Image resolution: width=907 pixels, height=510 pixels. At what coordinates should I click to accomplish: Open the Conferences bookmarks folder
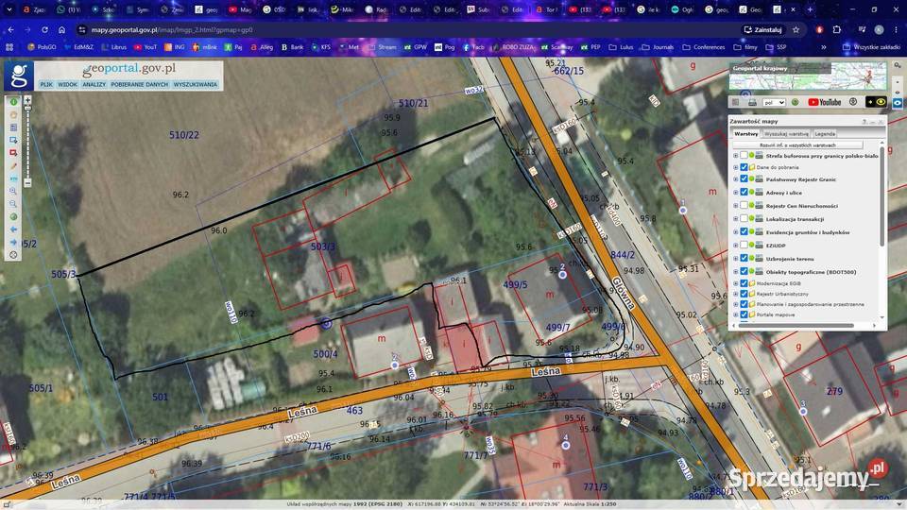[703, 47]
